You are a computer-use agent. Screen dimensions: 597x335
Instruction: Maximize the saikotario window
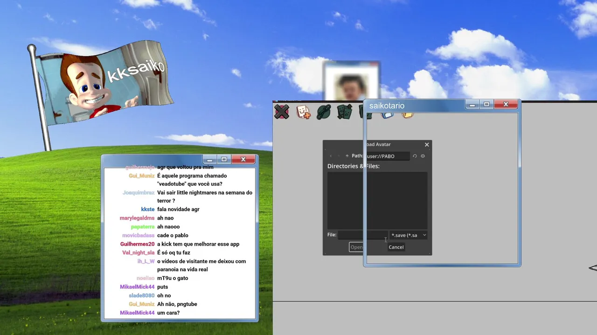pos(486,105)
